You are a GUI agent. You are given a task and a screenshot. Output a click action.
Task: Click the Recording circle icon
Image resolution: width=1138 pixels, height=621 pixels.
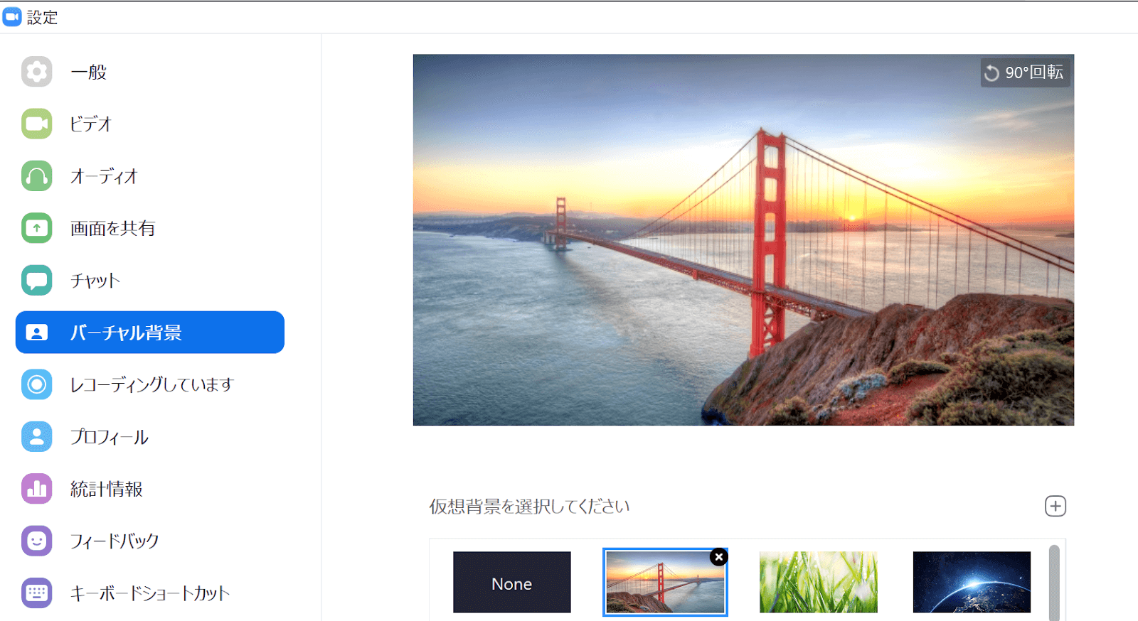[x=36, y=384]
